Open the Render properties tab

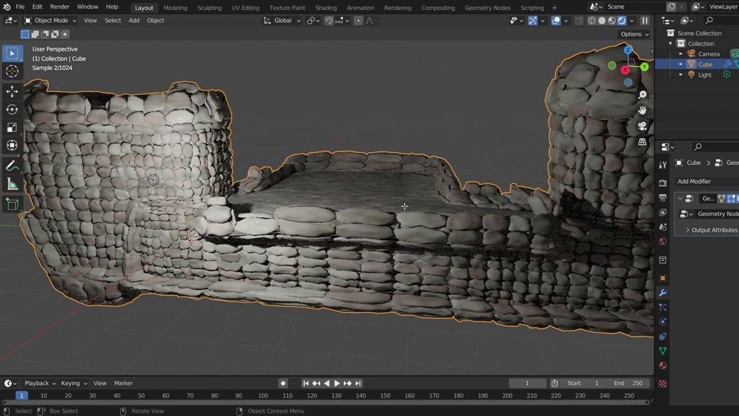pos(663,183)
